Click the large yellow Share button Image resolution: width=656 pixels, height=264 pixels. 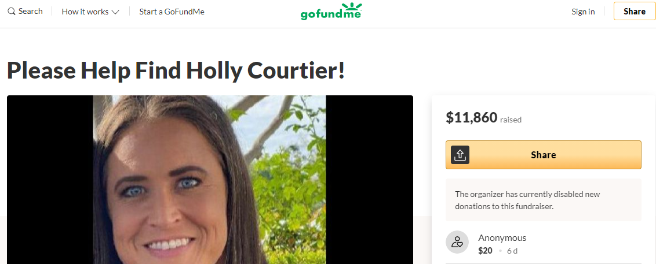coord(544,155)
